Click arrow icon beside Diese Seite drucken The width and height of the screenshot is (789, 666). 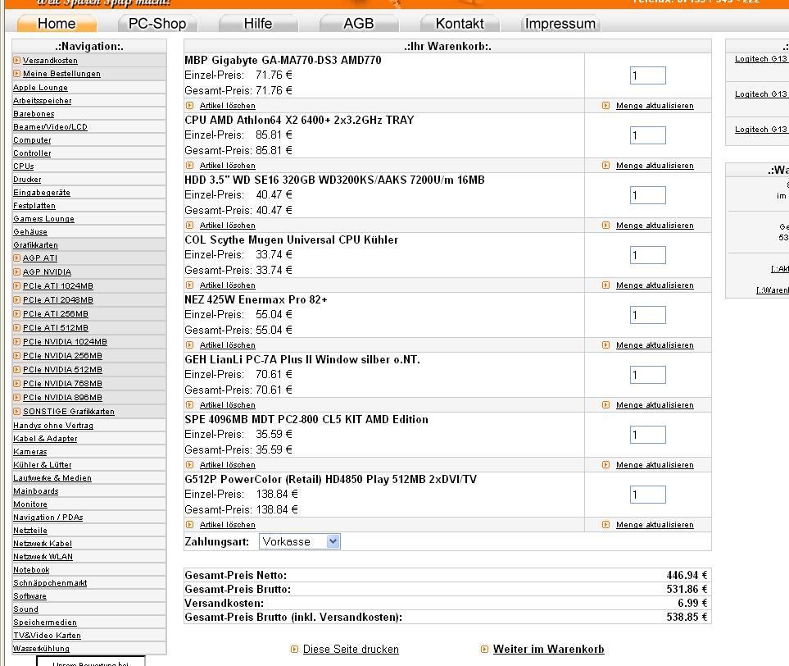tap(295, 650)
